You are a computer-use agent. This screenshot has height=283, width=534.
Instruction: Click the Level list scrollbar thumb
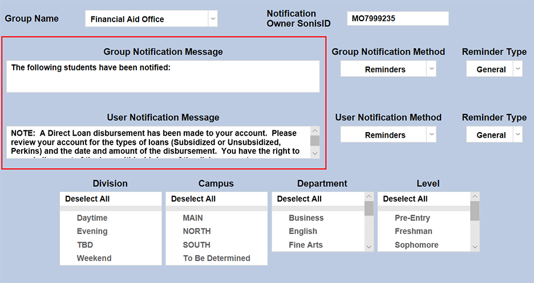475,211
